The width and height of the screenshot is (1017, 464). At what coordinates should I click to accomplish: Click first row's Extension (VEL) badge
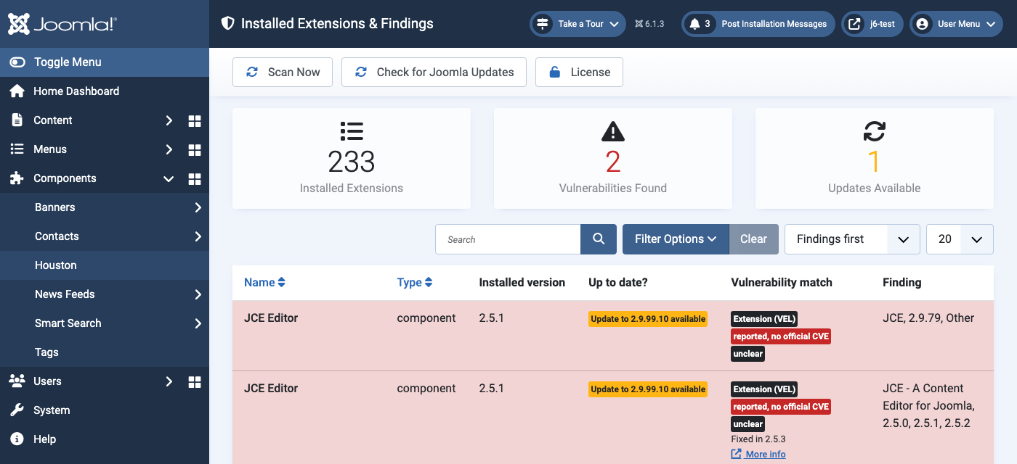[x=764, y=319]
